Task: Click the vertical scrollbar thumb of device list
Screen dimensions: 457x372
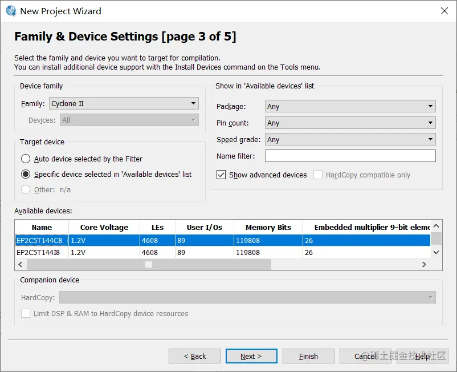Action: point(436,238)
